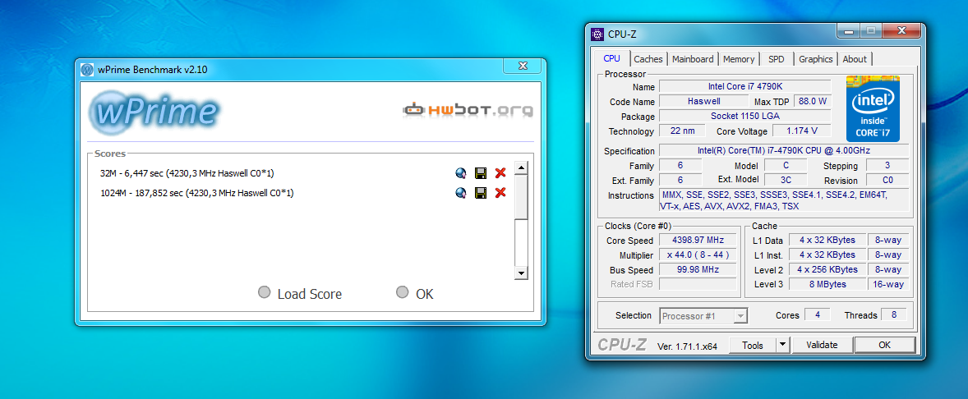Click the empty Rated FSB field
The image size is (968, 399).
698,284
